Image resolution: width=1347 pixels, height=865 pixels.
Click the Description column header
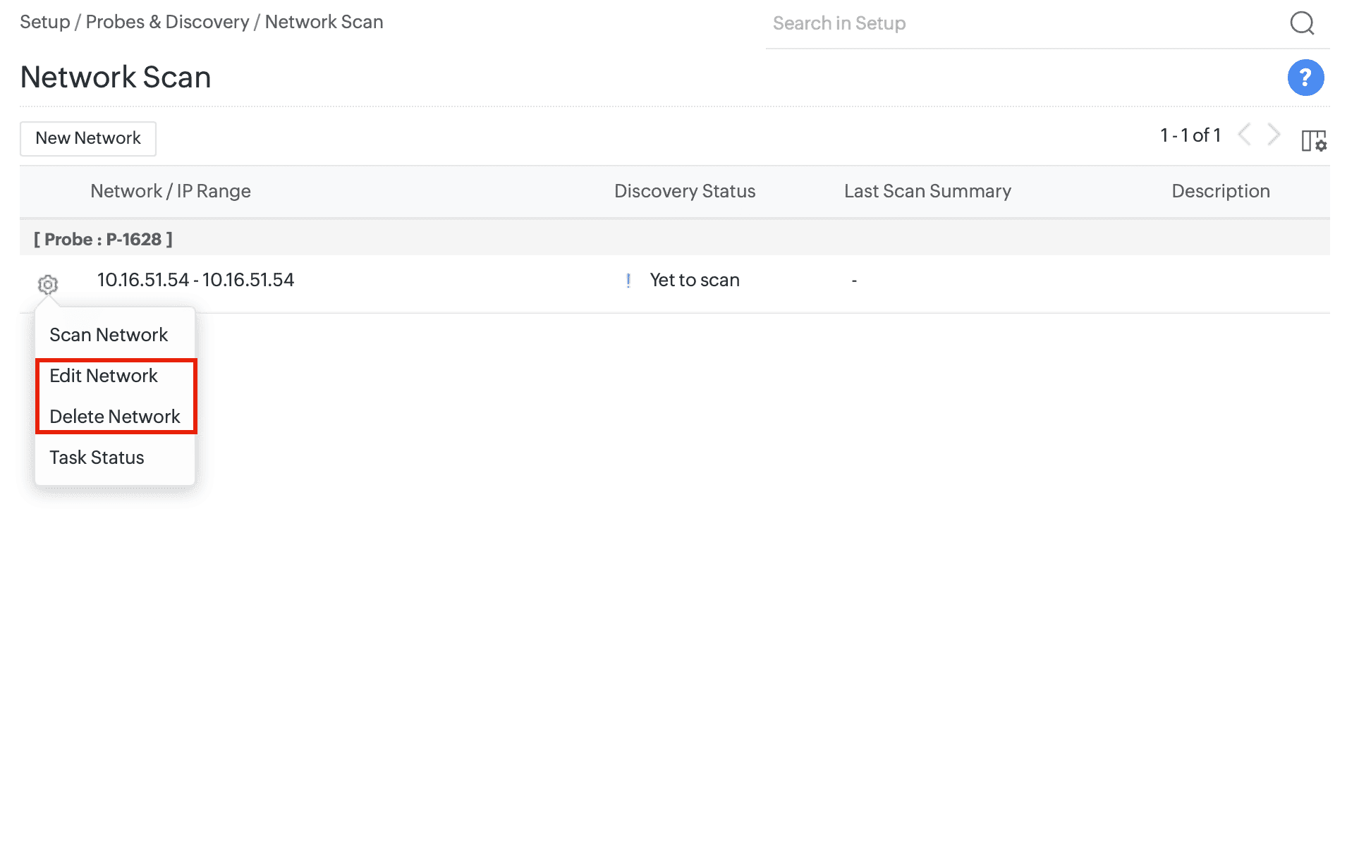click(x=1220, y=191)
